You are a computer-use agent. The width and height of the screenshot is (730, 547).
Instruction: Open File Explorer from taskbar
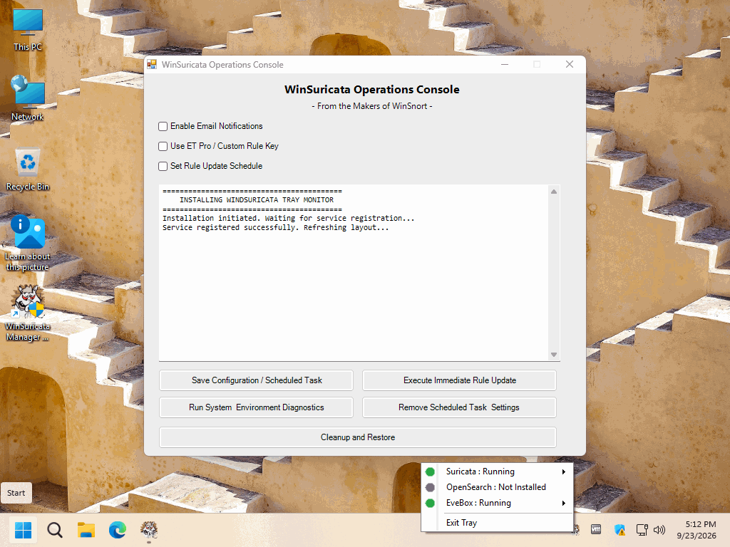point(86,530)
